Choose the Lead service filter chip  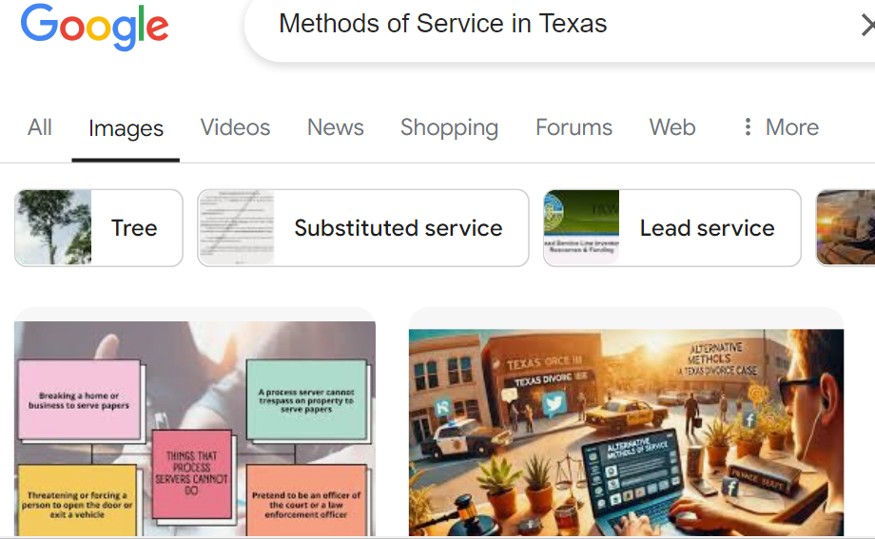tap(671, 227)
